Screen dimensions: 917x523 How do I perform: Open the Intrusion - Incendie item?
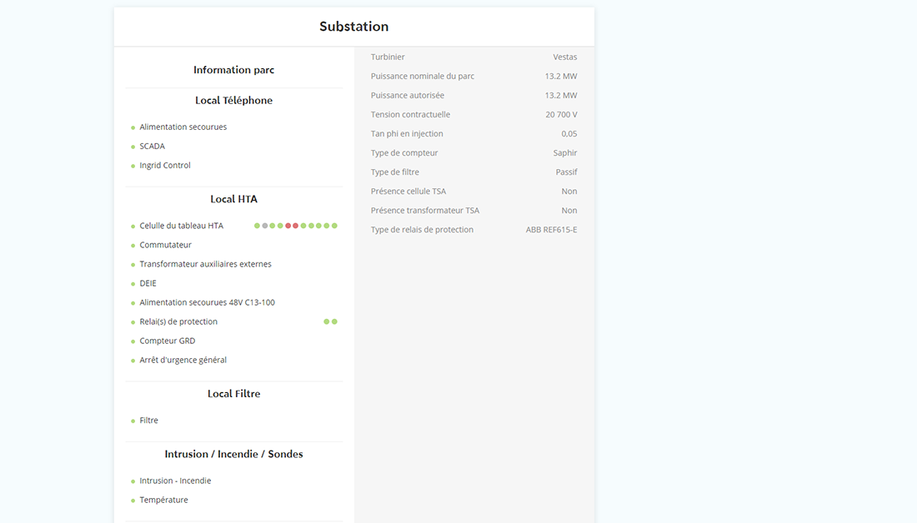175,481
